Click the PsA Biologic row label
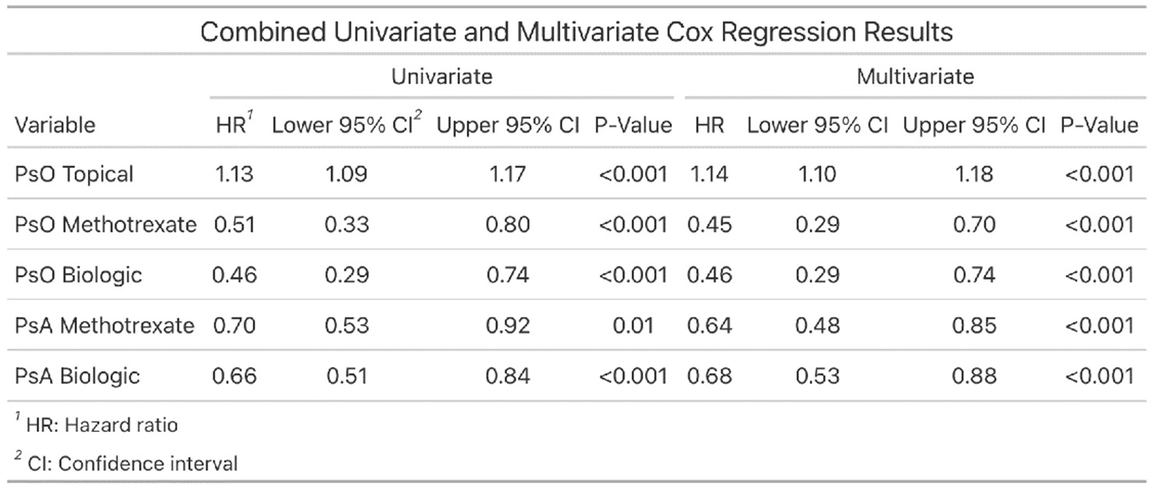1152x488 pixels. 77,375
